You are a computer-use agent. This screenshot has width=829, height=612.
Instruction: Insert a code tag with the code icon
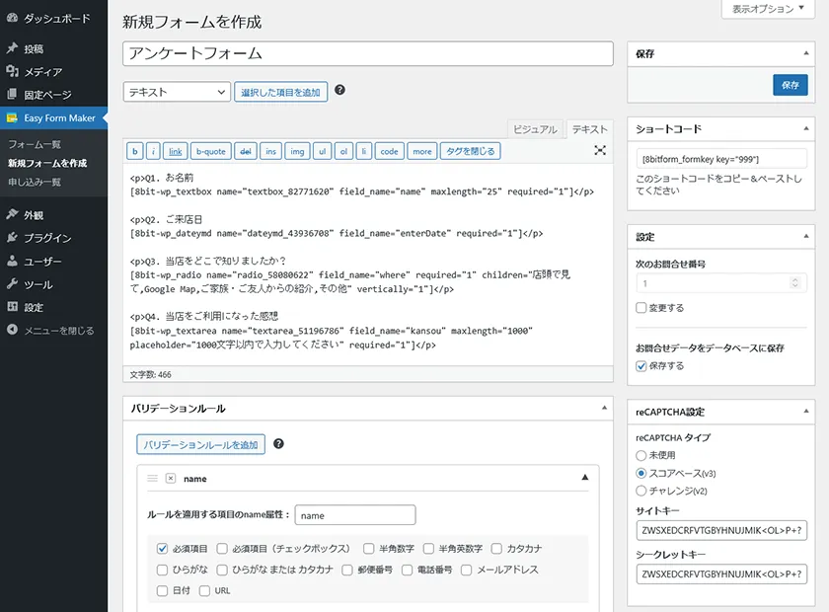pyautogui.click(x=389, y=151)
